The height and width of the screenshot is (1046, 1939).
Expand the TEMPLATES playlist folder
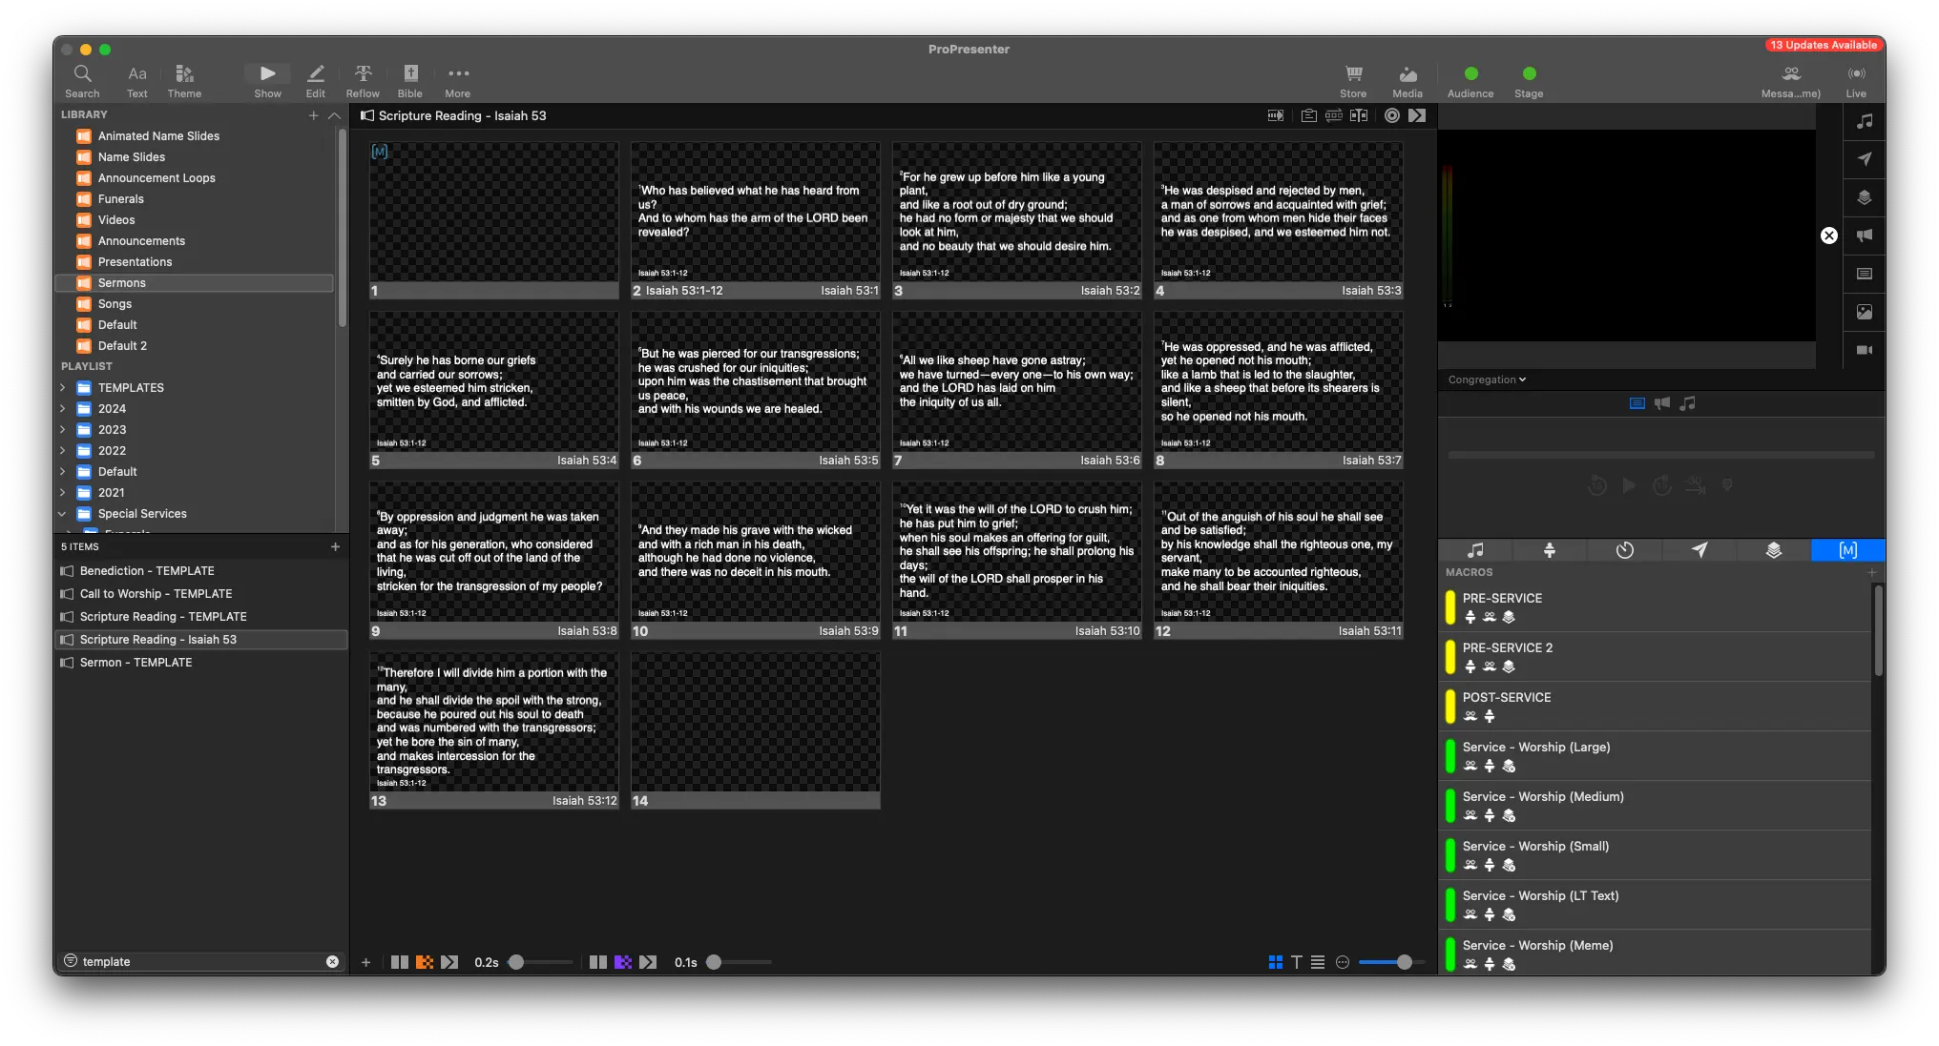[x=63, y=388]
